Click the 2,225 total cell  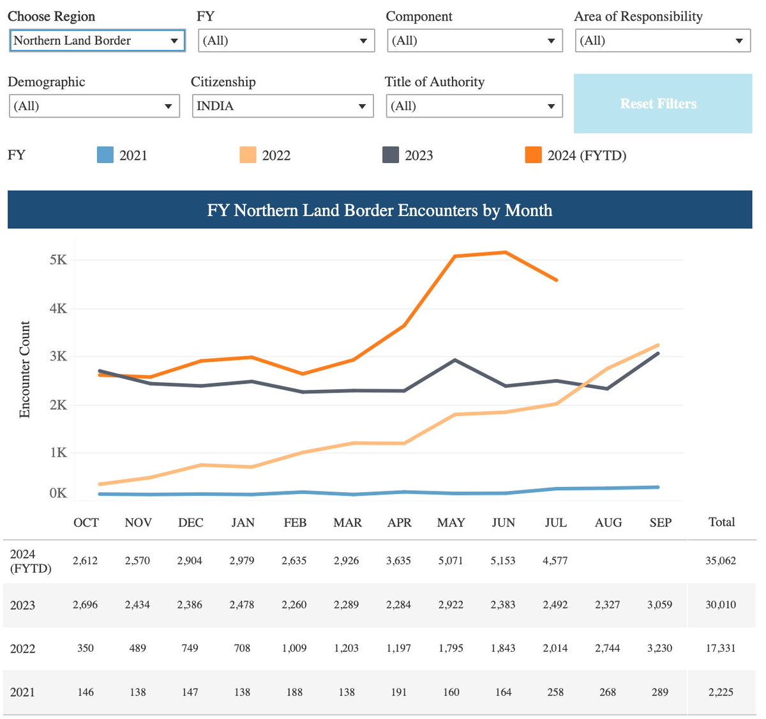pos(721,692)
